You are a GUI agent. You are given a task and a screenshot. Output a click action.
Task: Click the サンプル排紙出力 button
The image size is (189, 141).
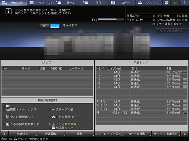tap(171, 31)
